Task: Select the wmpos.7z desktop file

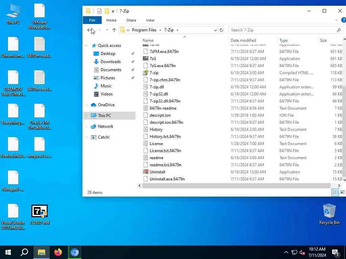Action: (x=39, y=148)
